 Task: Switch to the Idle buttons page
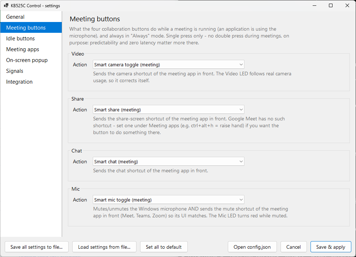31,38
